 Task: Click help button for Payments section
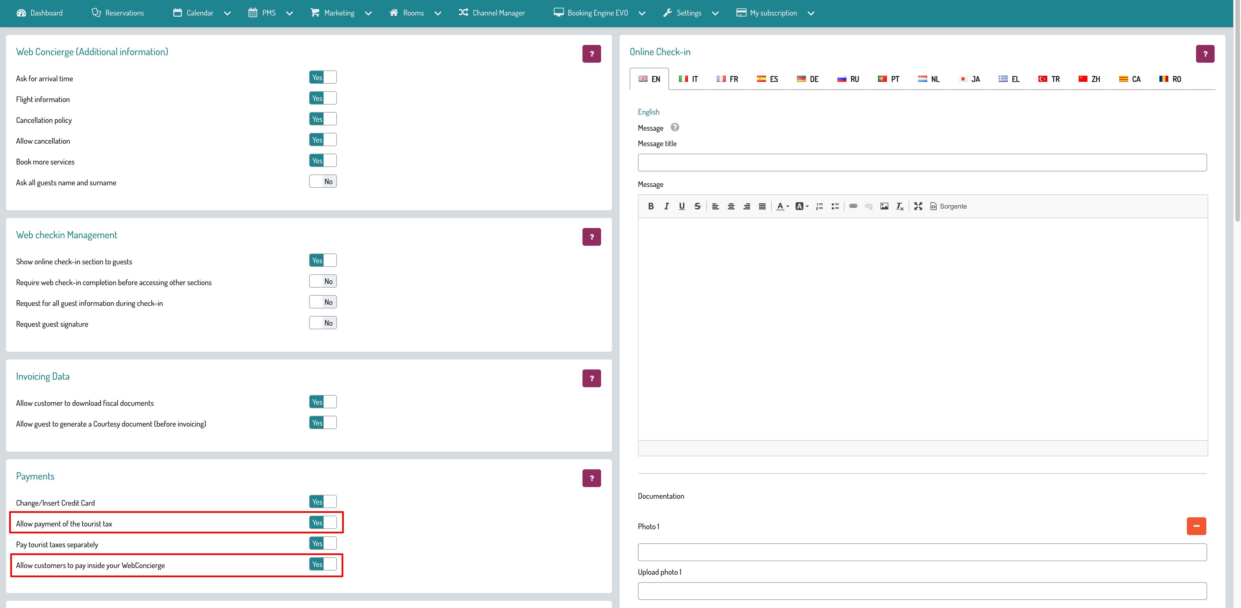point(591,478)
